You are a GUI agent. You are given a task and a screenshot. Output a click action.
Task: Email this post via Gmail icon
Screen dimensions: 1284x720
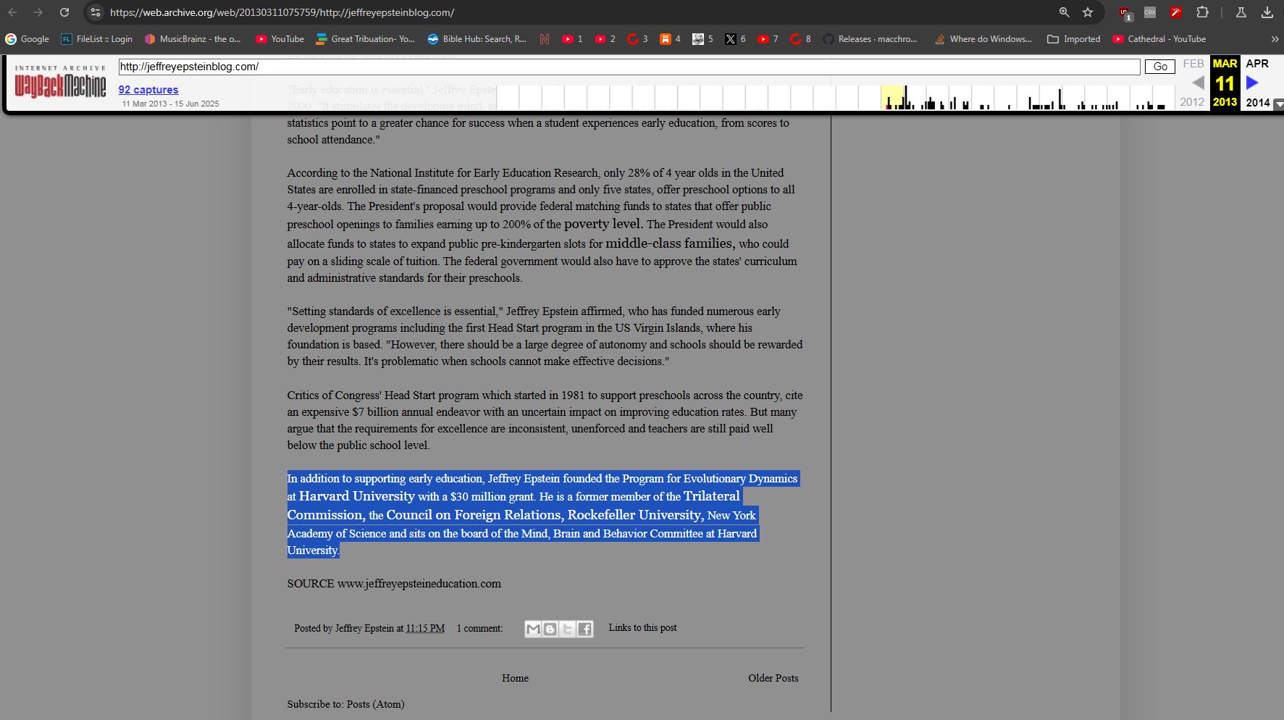click(533, 629)
